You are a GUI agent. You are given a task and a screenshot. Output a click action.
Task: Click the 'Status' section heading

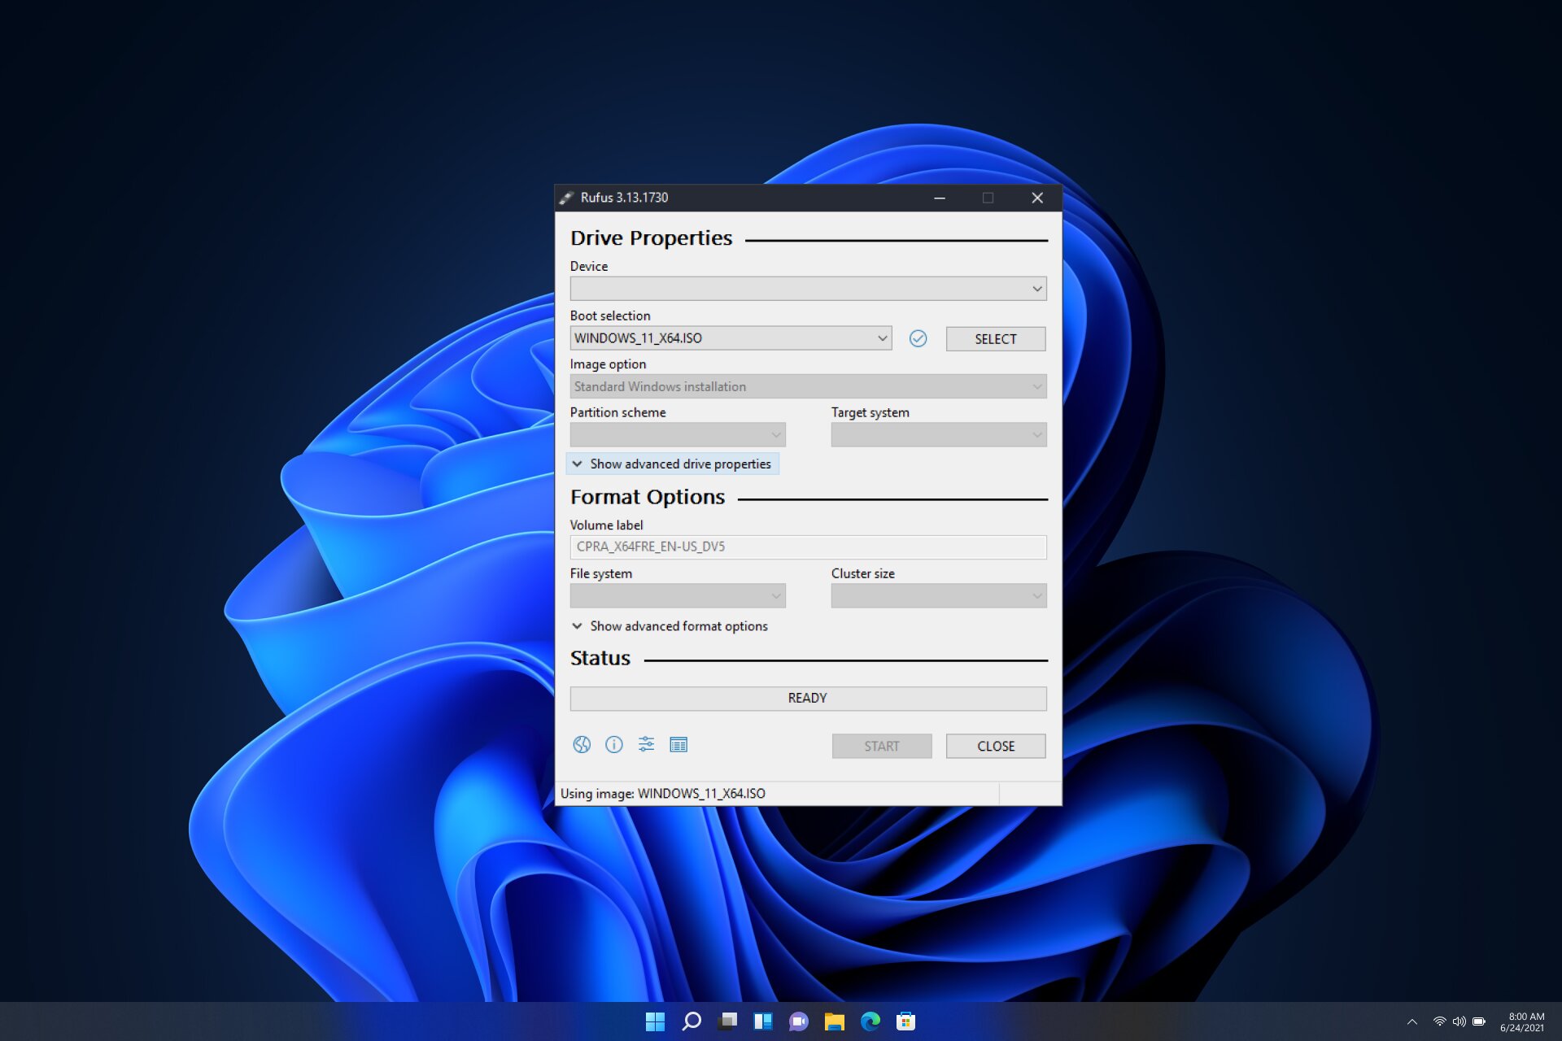[x=600, y=658]
